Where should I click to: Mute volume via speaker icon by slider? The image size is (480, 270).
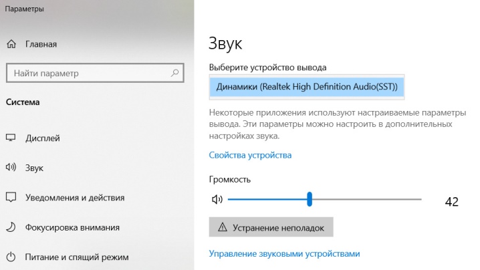217,200
